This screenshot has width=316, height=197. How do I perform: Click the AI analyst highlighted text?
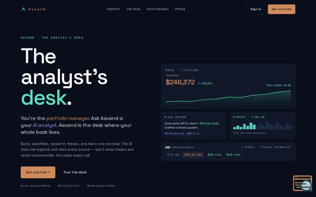tap(45, 125)
